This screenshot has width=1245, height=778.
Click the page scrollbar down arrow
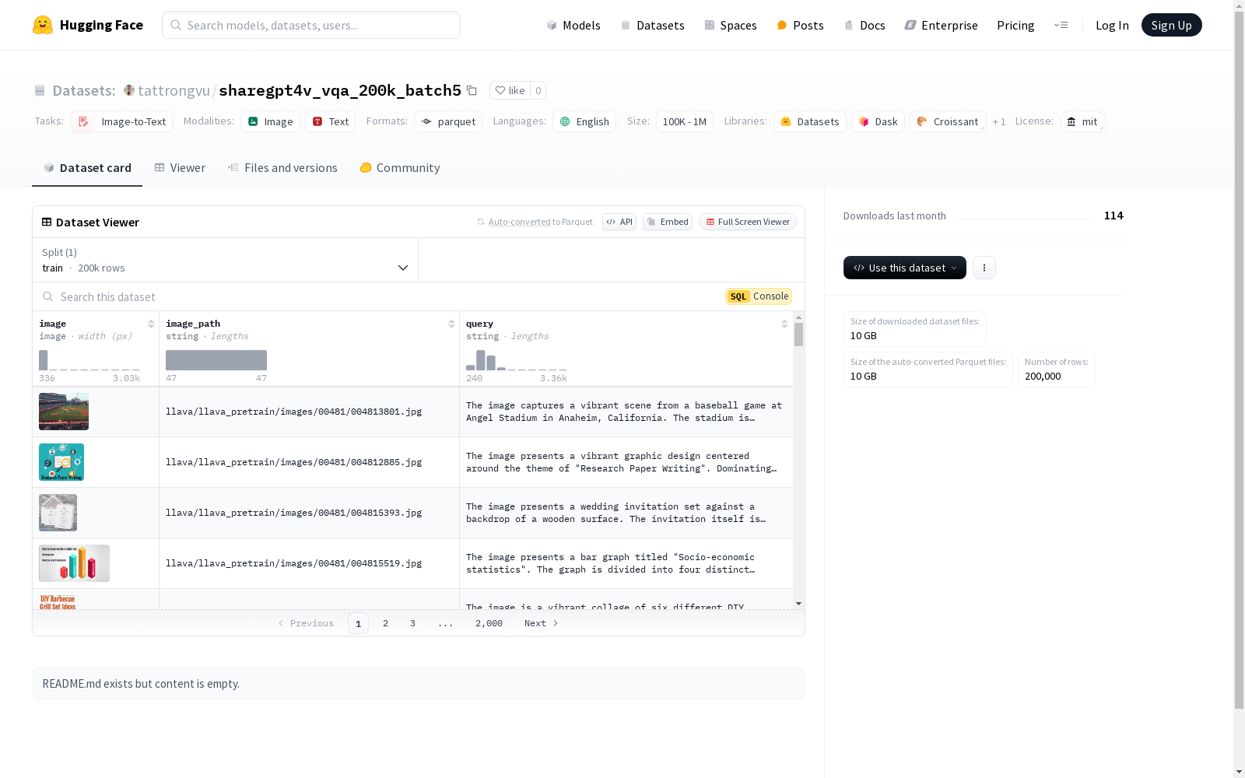pos(1240,772)
